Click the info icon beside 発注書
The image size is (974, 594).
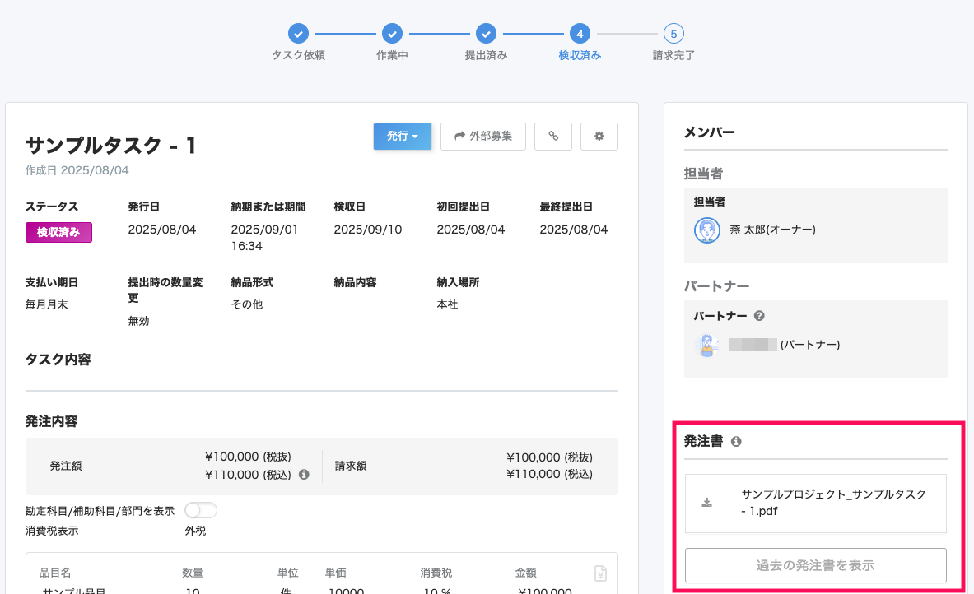click(735, 441)
